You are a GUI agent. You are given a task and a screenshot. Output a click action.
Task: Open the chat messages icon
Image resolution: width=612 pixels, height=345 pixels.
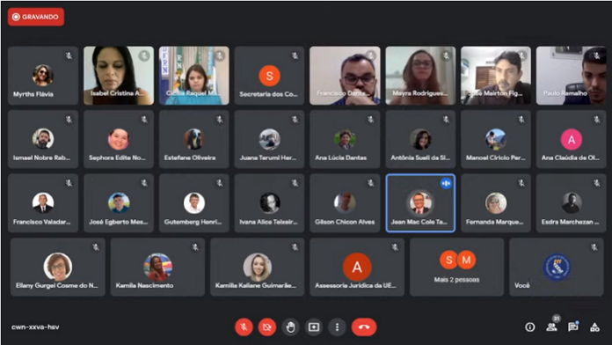coord(573,327)
